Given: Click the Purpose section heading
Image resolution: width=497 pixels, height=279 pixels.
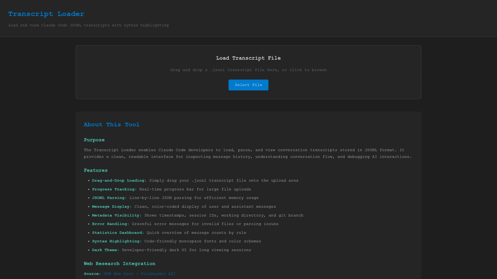Looking at the screenshot, I should 94,140.
